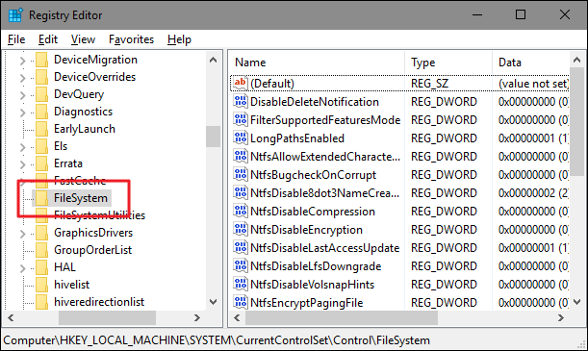
Task: Click the NtfsAllowExtendedCharacte... DWORD icon
Action: (240, 156)
